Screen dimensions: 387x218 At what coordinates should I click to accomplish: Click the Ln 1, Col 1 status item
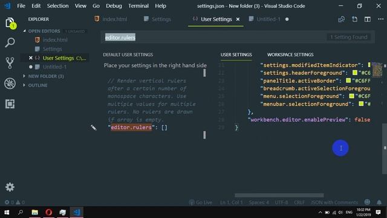tap(231, 202)
